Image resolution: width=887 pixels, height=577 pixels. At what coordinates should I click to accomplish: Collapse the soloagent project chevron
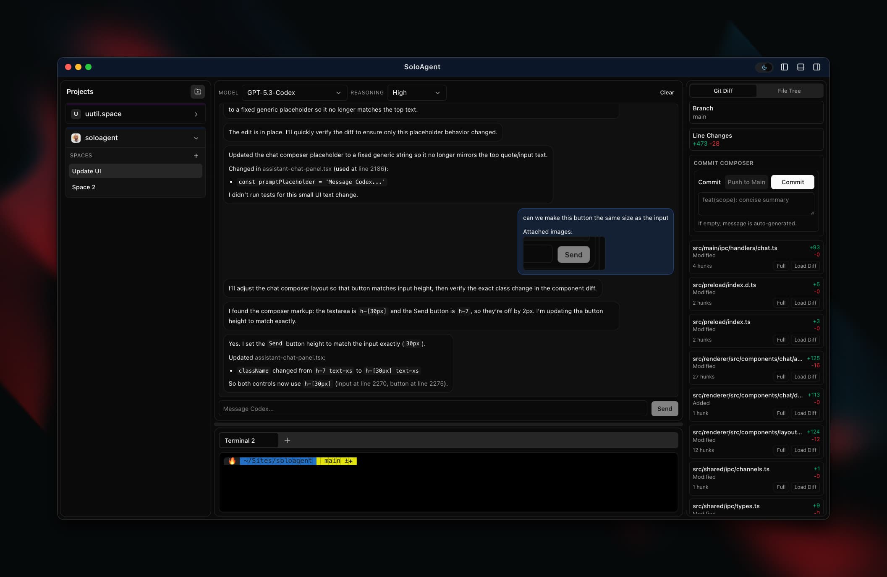click(196, 138)
